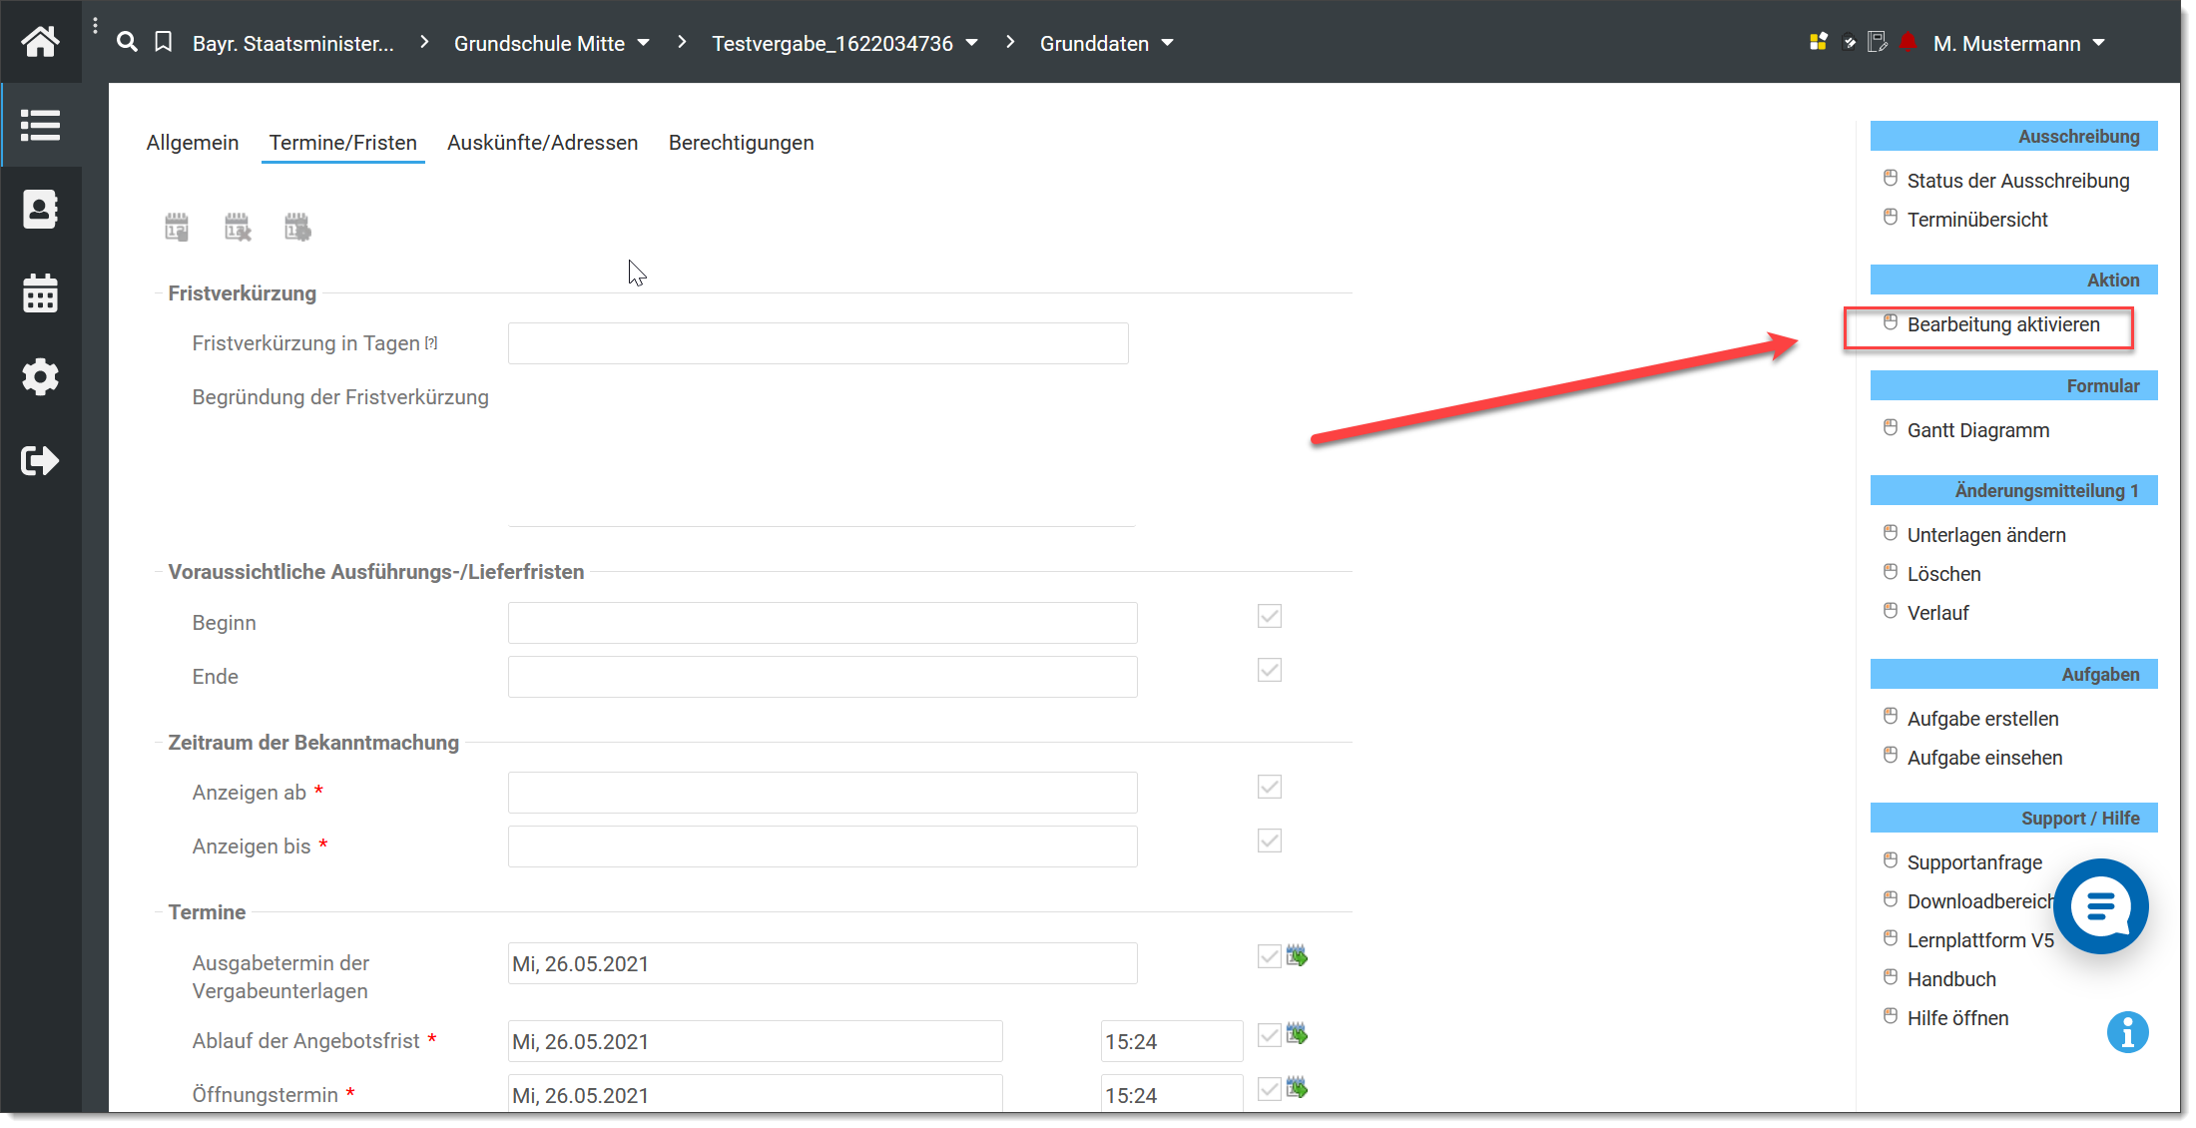The width and height of the screenshot is (2196, 1128).
Task: Open the M. Mustermann user menu
Action: pos(2018,43)
